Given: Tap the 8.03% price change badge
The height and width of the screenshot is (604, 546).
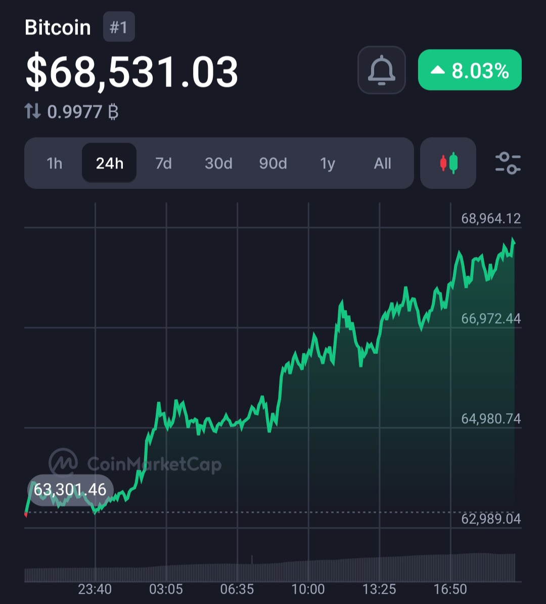Looking at the screenshot, I should point(470,70).
